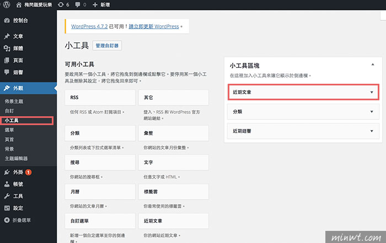Click the 控制台 dashboard icon
This screenshot has height=243, width=386.
(7, 20)
